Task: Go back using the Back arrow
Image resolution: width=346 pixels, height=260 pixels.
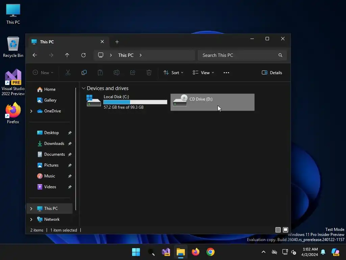Action: pyautogui.click(x=35, y=55)
